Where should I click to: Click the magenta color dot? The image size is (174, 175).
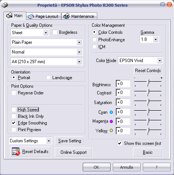point(111,121)
